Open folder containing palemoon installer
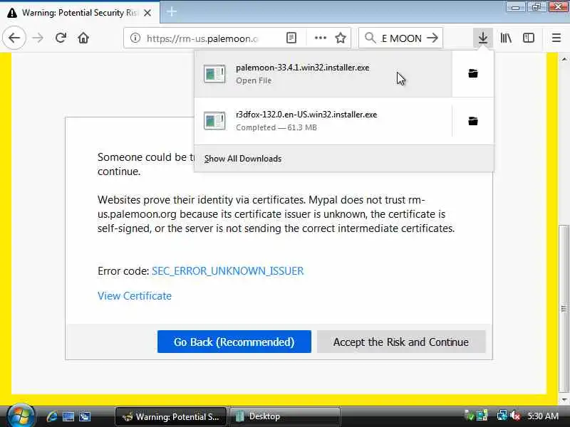 [473, 74]
